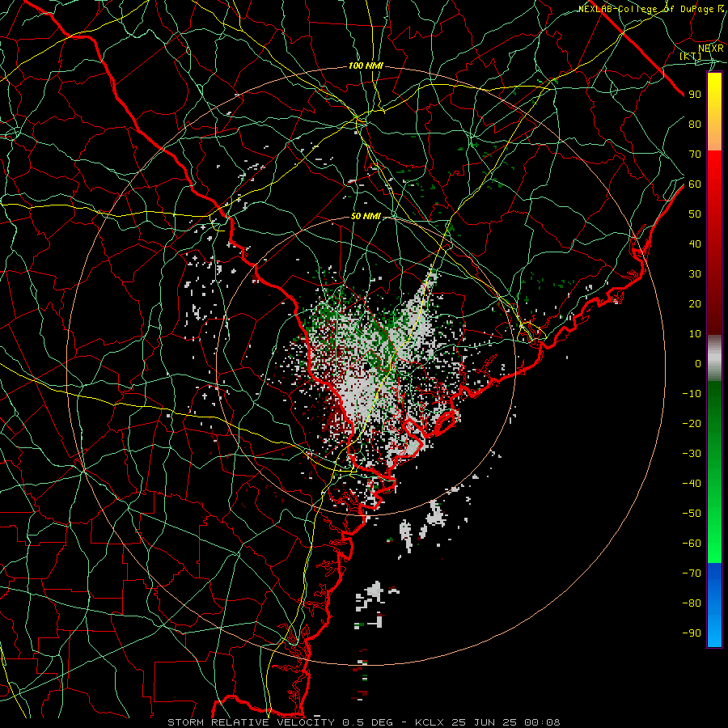Click the 50 value on velocity scale
The image size is (728, 728).
click(695, 214)
